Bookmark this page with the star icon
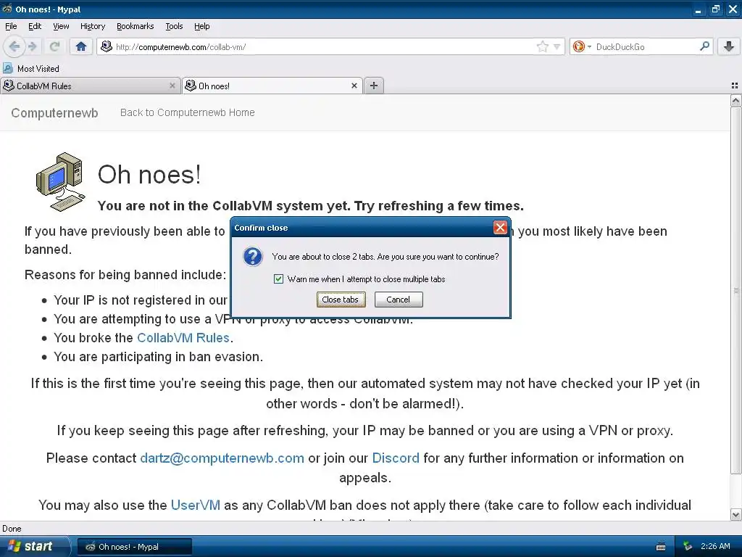Viewport: 742px width, 557px height. click(x=542, y=46)
